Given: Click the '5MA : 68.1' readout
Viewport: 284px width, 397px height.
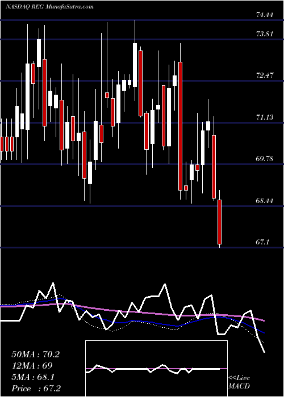Looking at the screenshot, I should click(x=33, y=377).
